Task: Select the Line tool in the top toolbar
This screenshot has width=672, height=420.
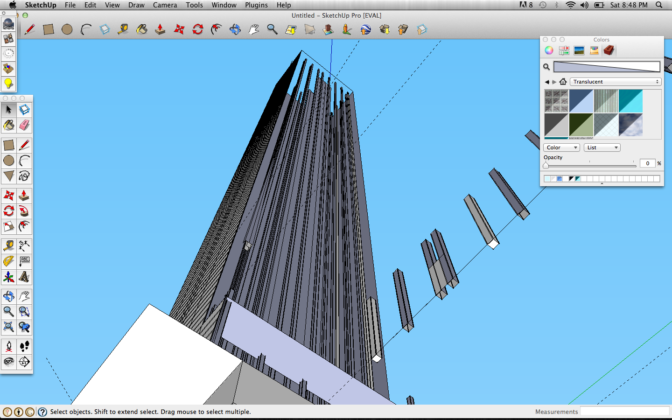Action: pos(30,29)
